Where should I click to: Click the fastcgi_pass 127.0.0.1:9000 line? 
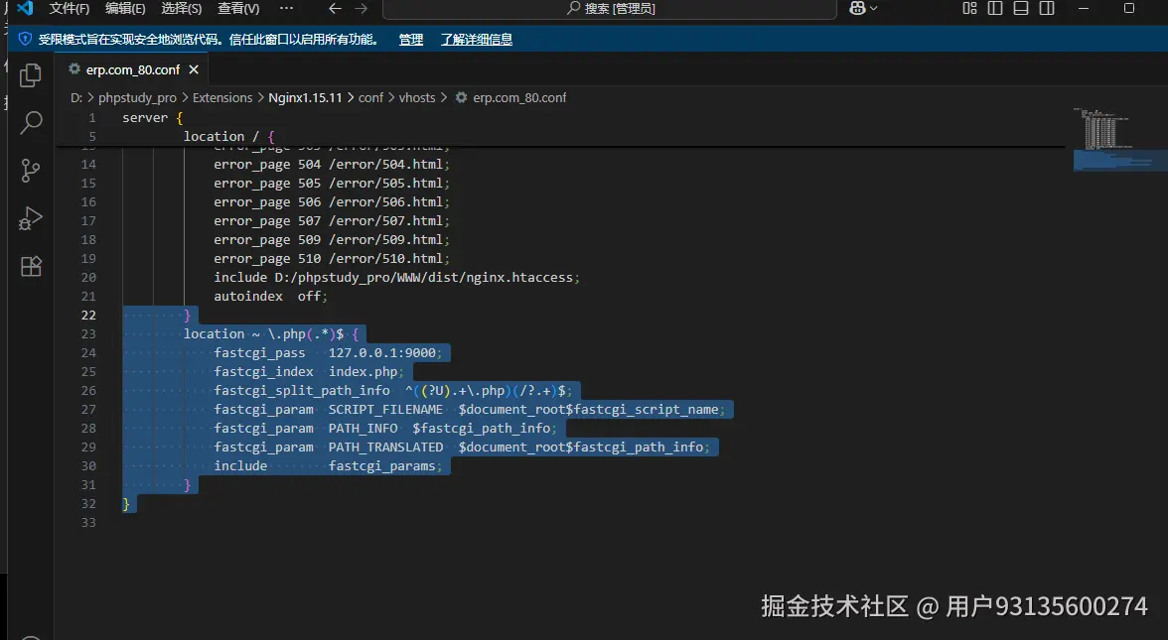click(x=328, y=353)
